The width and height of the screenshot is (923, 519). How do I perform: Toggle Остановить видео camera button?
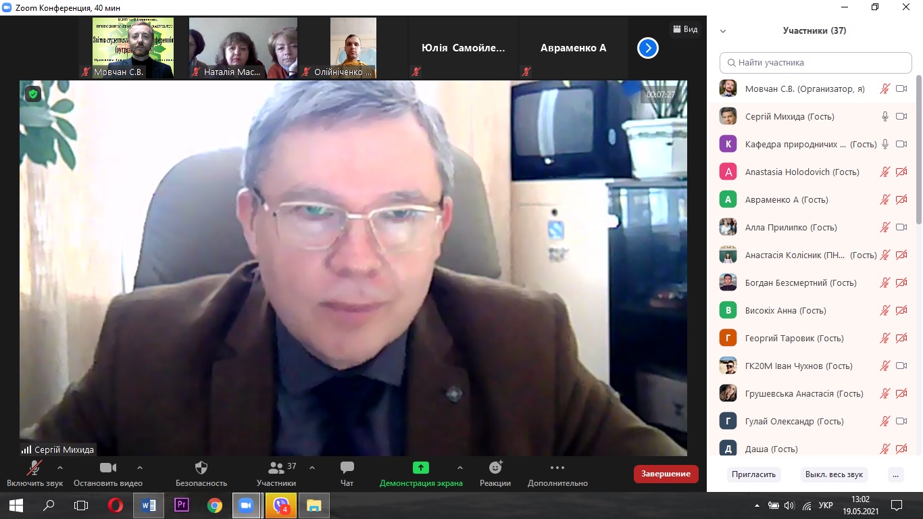(108, 468)
